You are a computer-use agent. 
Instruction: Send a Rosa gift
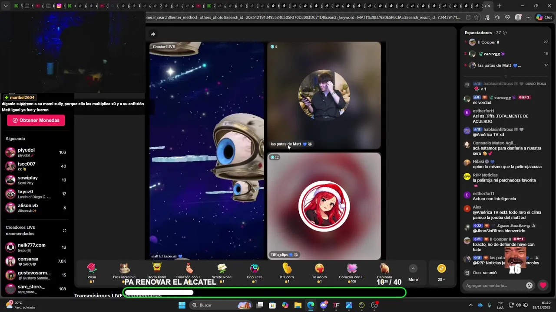pyautogui.click(x=92, y=273)
